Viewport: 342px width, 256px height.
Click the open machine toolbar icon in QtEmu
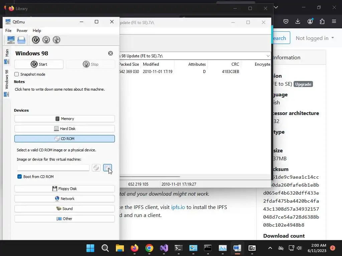point(21,40)
